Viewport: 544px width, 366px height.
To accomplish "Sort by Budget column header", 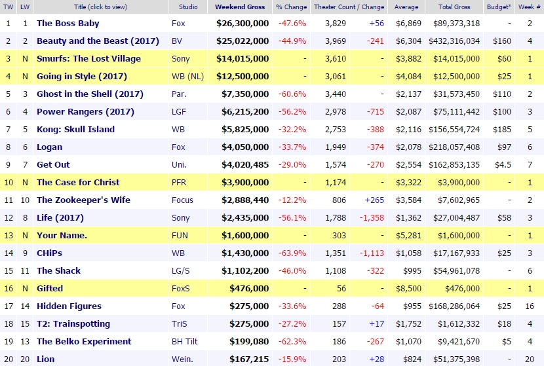I will [499, 7].
